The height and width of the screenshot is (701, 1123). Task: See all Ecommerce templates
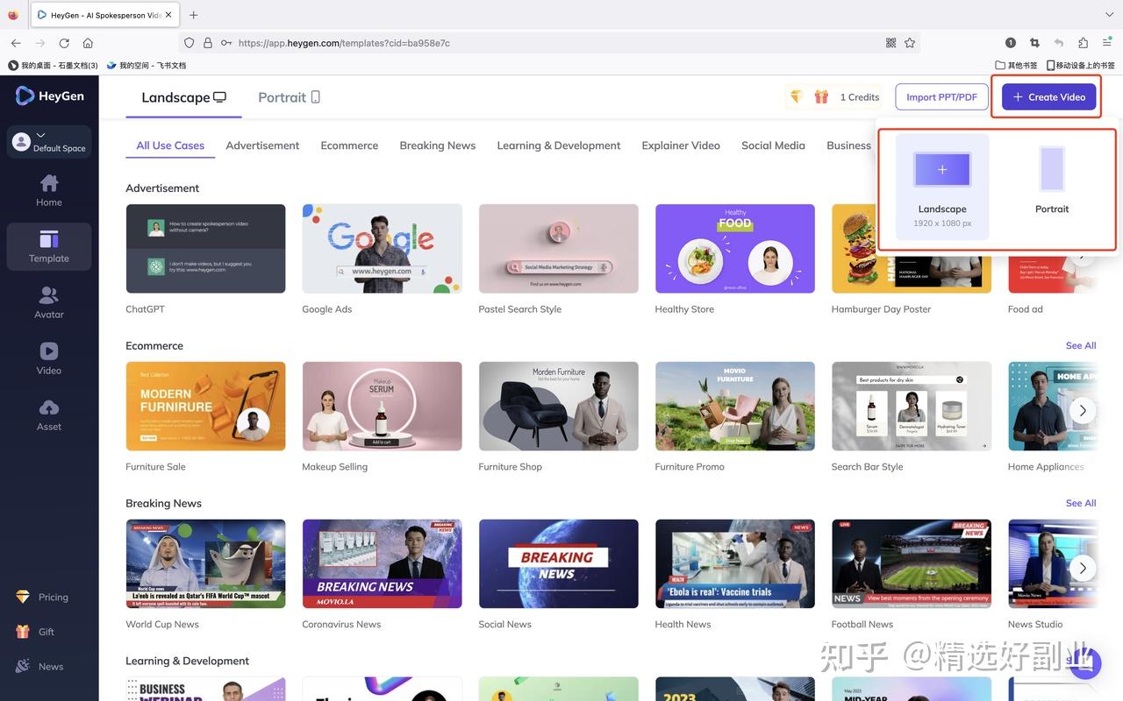point(1081,345)
